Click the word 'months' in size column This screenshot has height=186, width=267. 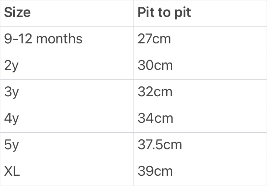click(59, 39)
